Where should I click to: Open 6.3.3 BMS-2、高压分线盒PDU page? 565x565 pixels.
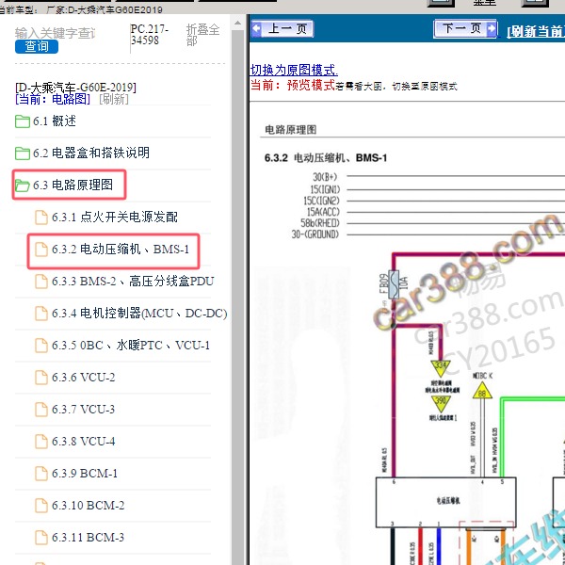133,281
